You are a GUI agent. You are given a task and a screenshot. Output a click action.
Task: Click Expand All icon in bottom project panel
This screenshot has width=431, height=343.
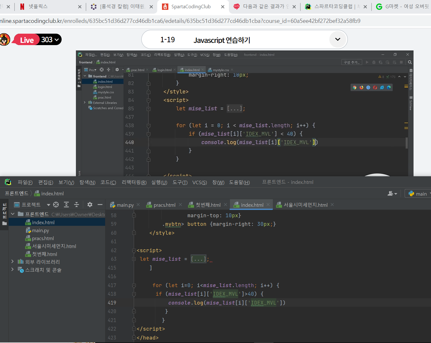pyautogui.click(x=66, y=205)
